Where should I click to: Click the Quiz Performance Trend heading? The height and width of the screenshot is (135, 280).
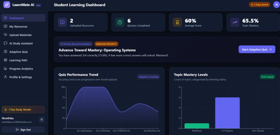(79, 75)
